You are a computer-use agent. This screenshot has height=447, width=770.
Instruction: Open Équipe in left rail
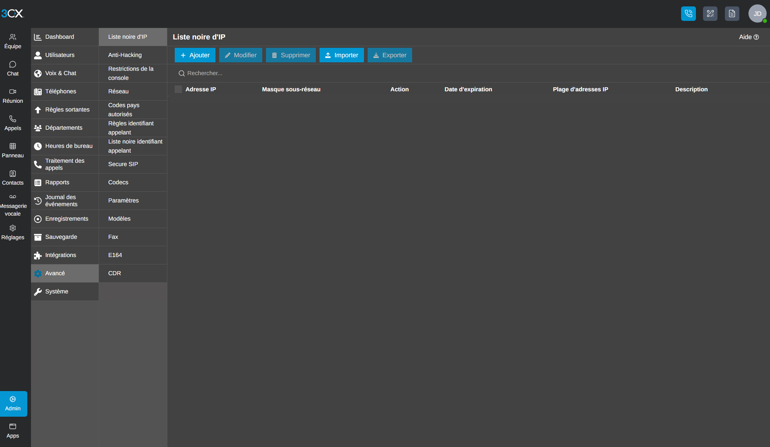pos(13,41)
